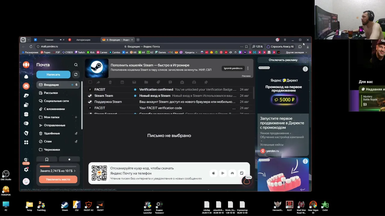Open the Социальные сети folder
385x216 pixels.
(58, 101)
